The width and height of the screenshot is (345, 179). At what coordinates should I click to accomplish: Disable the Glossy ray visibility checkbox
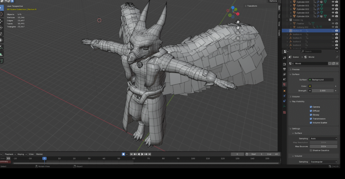311,115
